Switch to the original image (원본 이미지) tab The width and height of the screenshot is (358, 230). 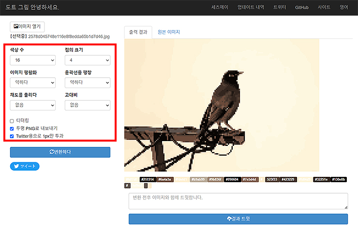tap(169, 32)
